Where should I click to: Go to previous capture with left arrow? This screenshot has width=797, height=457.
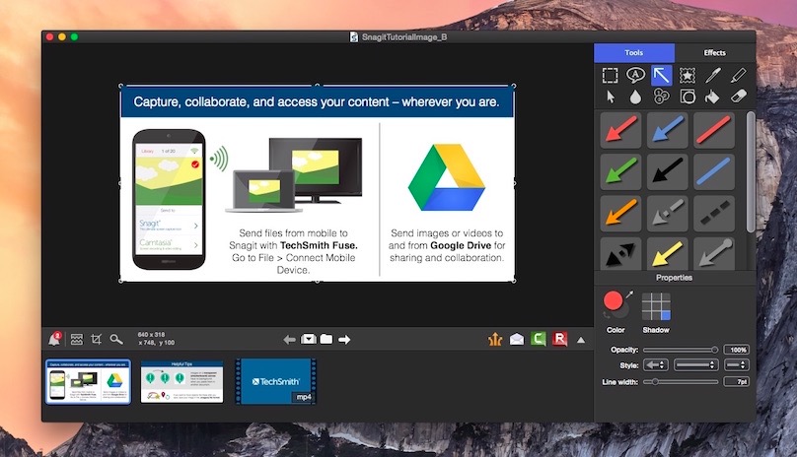tap(289, 339)
